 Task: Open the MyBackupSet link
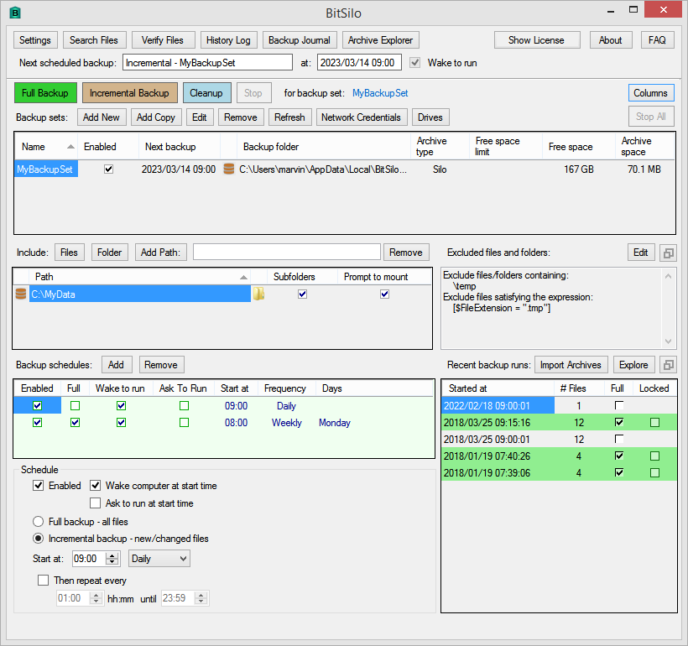(x=379, y=93)
